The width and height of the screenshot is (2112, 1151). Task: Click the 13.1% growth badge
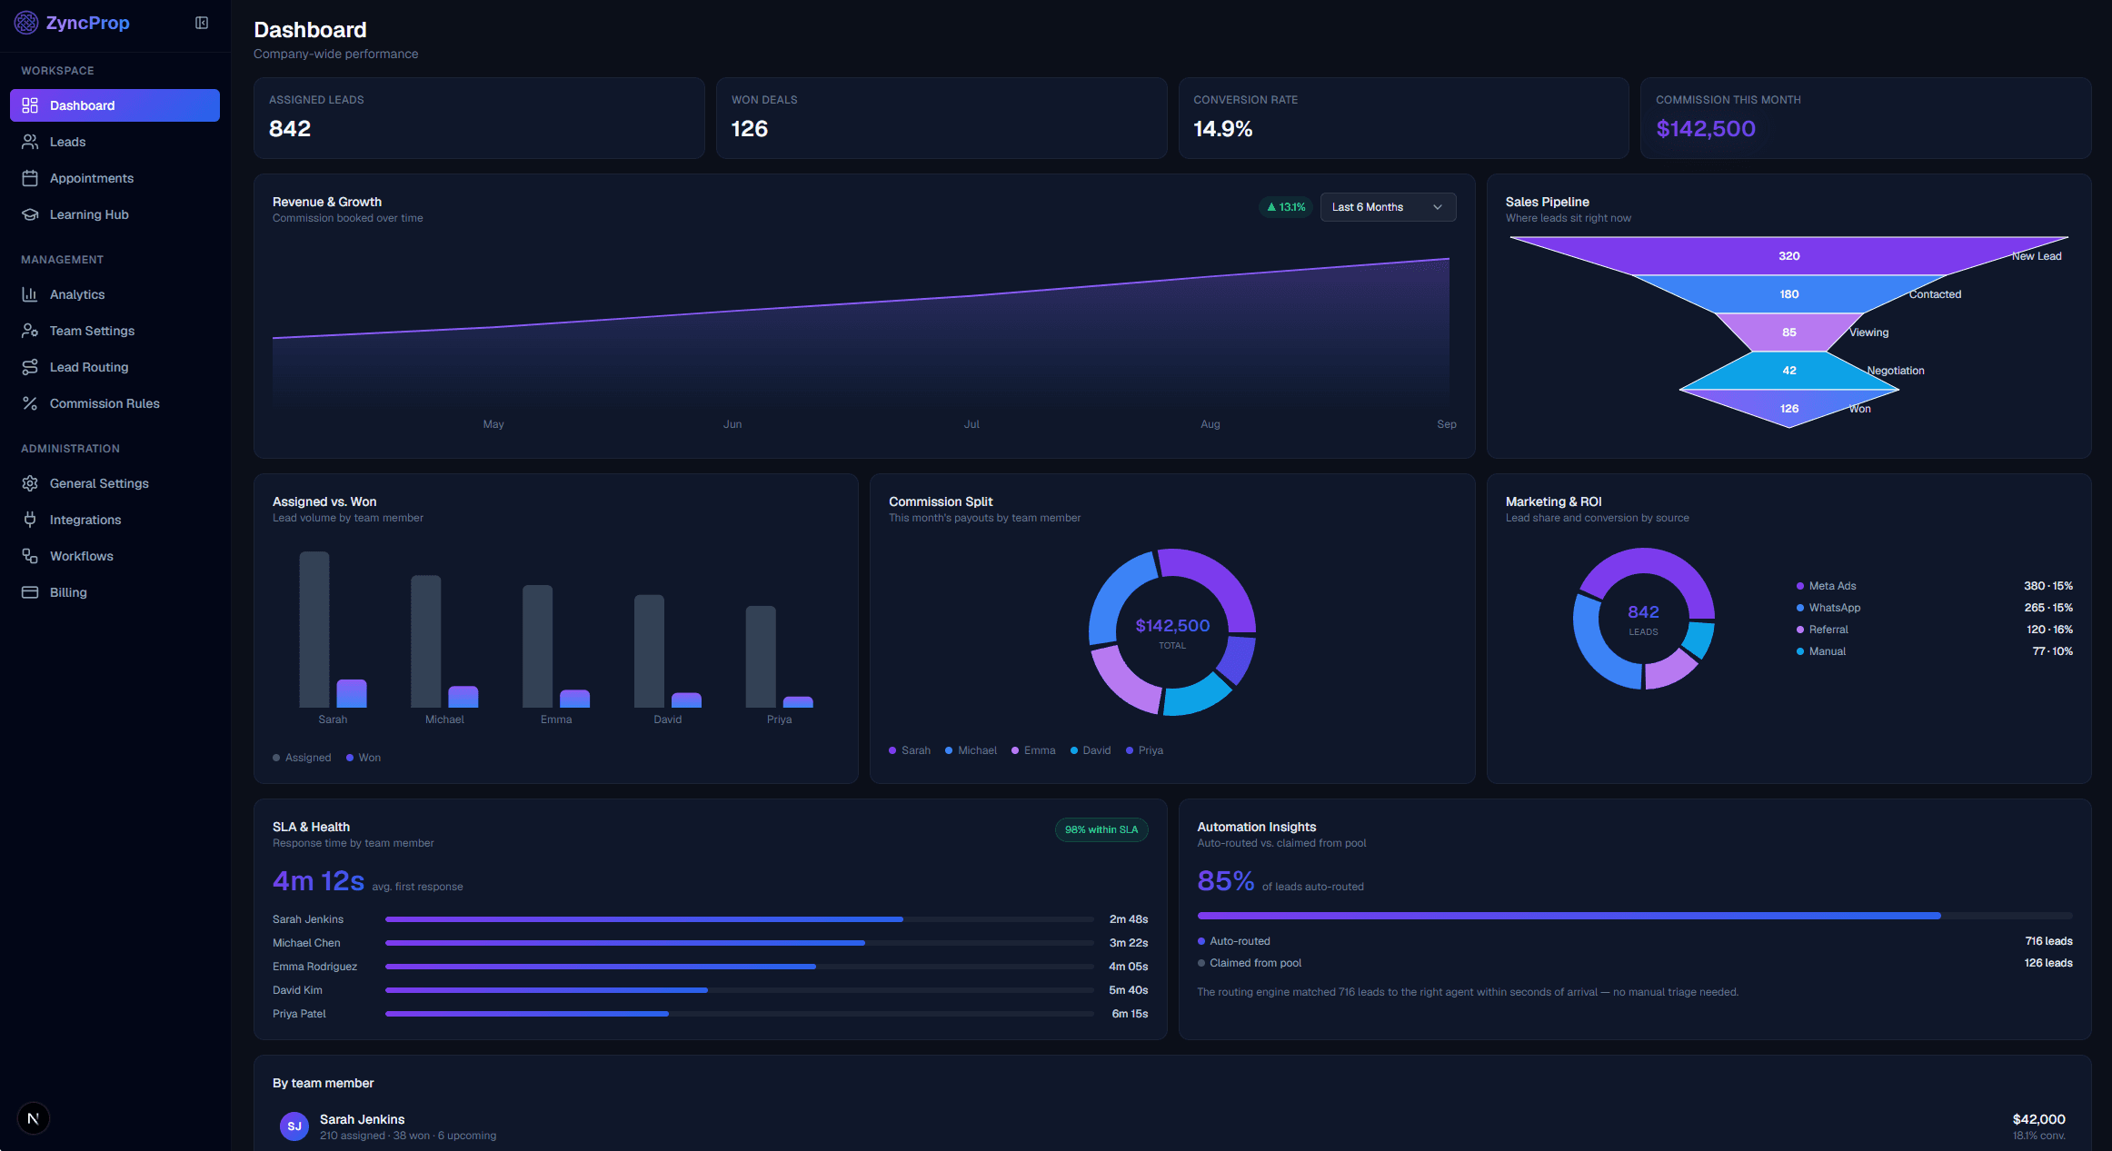pyautogui.click(x=1286, y=207)
